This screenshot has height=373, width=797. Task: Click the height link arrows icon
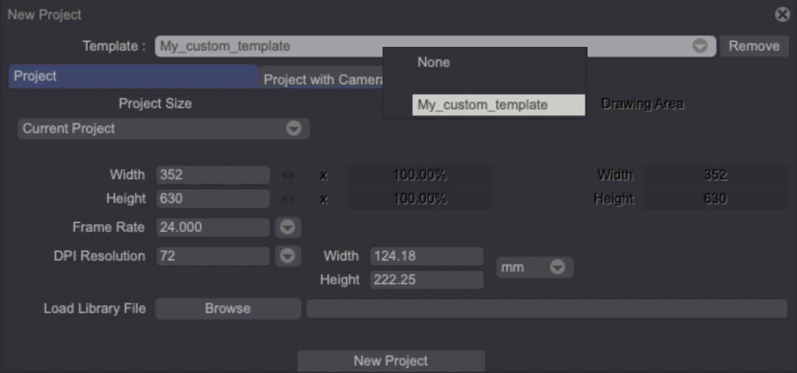click(288, 199)
